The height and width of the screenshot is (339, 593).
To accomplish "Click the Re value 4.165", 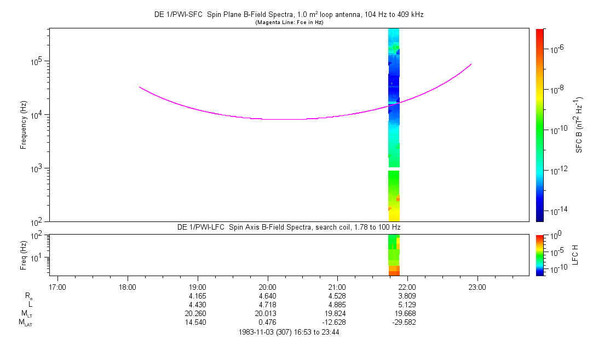I will [x=197, y=296].
